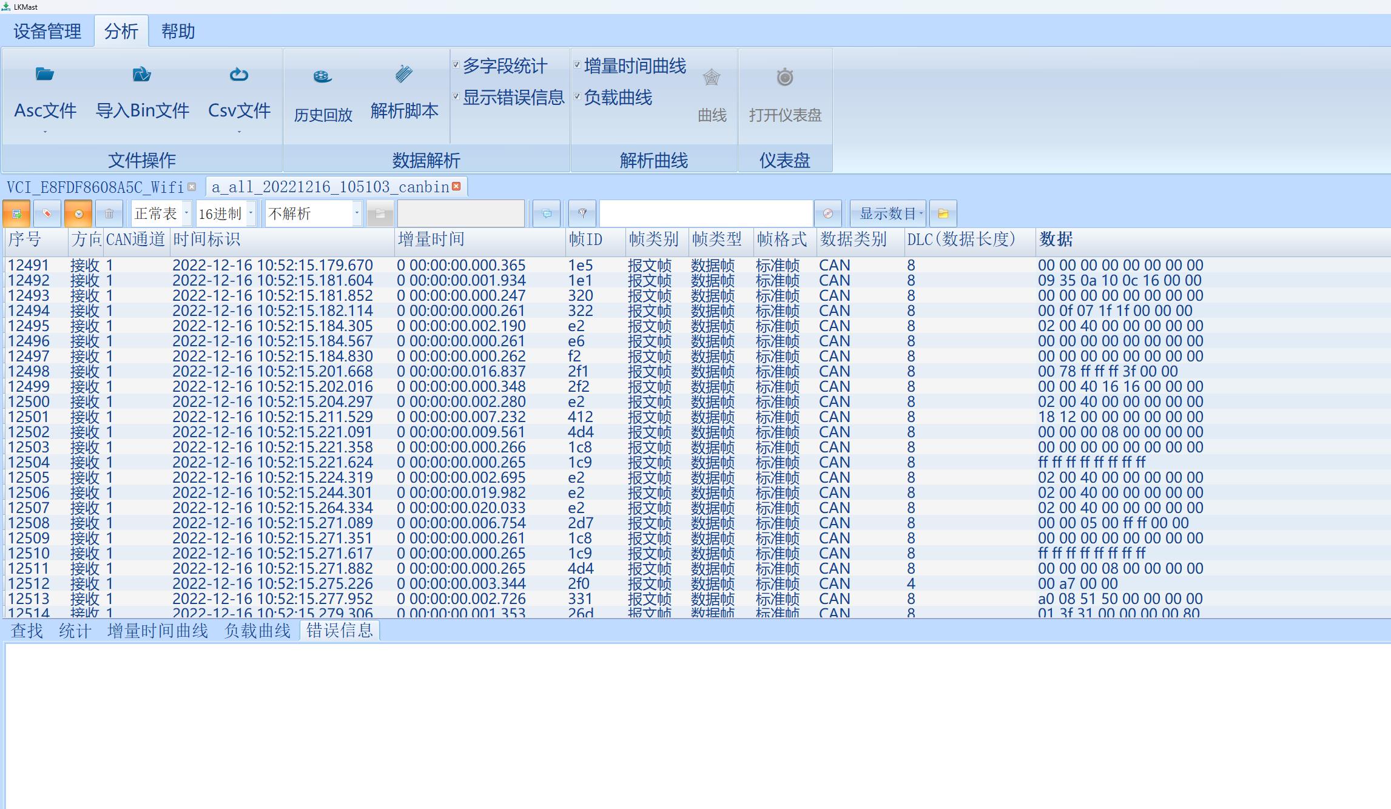Click the chat bubble comment icon
This screenshot has width=1391, height=809.
547,213
